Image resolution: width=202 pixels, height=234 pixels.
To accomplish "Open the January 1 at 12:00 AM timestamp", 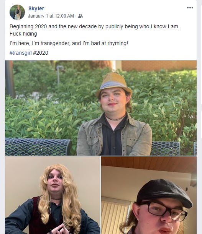I will point(51,16).
